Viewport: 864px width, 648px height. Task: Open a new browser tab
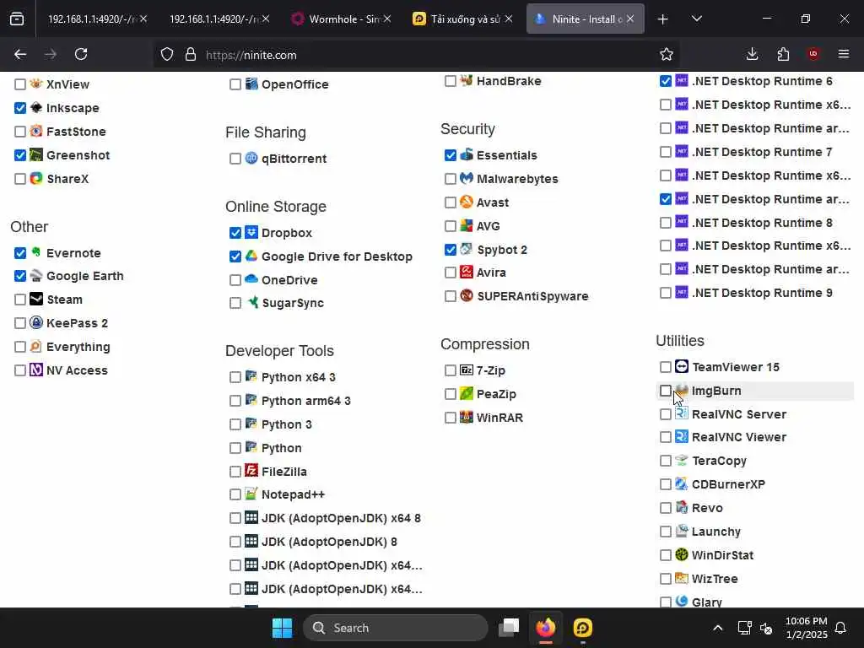coord(663,19)
